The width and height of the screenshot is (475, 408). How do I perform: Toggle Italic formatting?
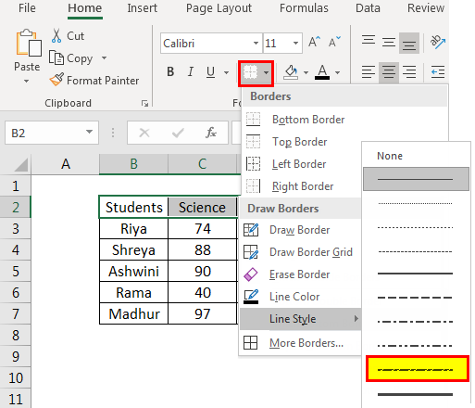(191, 71)
